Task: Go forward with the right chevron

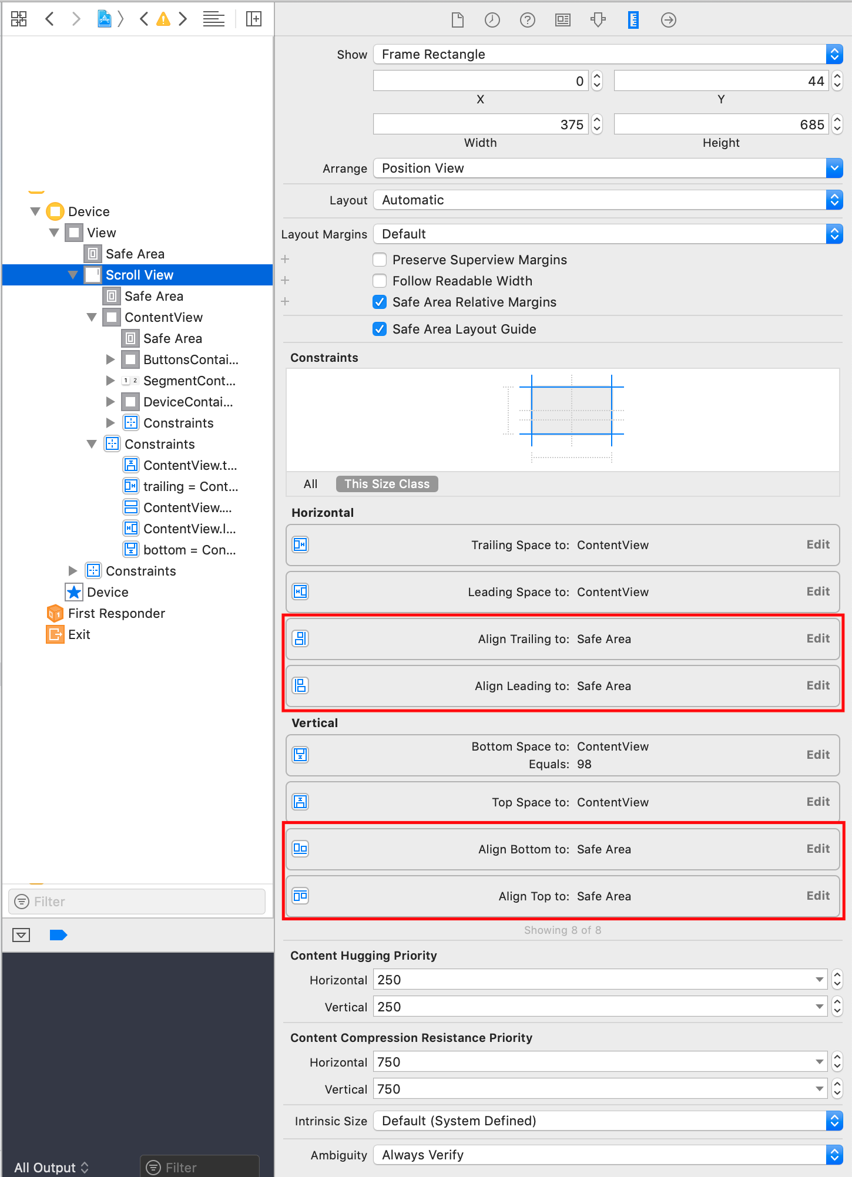Action: (76, 19)
